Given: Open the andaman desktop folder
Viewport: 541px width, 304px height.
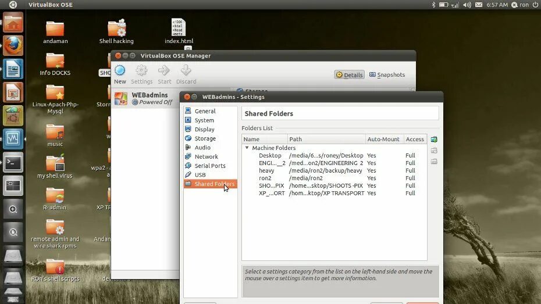Looking at the screenshot, I should 55,33.
